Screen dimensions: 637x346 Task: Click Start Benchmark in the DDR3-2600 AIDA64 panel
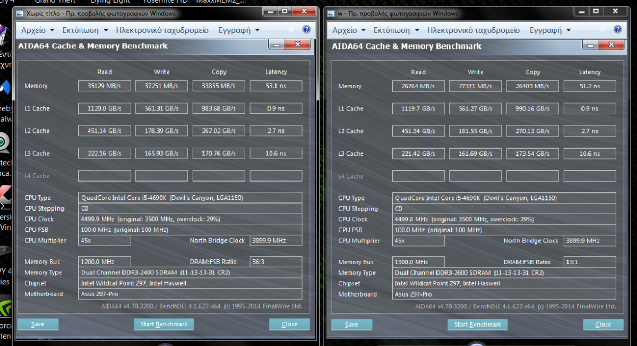coord(478,325)
